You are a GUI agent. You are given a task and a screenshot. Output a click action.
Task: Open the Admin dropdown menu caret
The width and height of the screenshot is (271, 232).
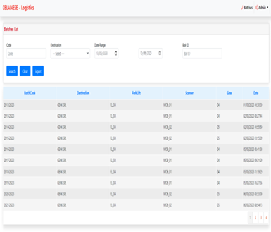[268, 8]
